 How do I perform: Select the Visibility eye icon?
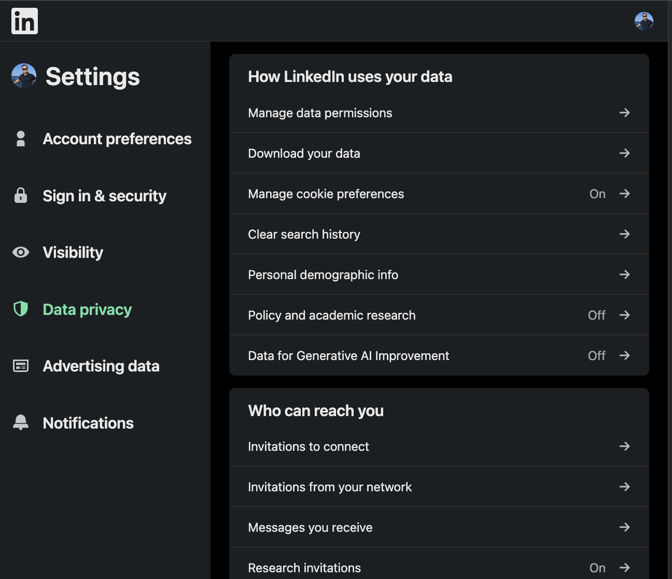click(21, 252)
